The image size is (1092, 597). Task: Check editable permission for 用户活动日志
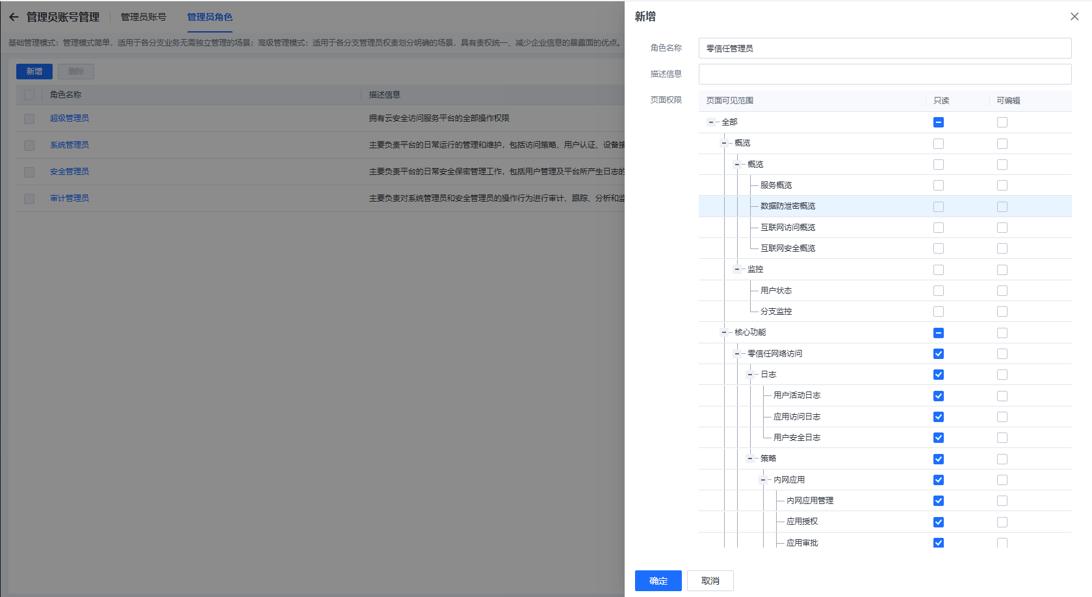(1002, 396)
